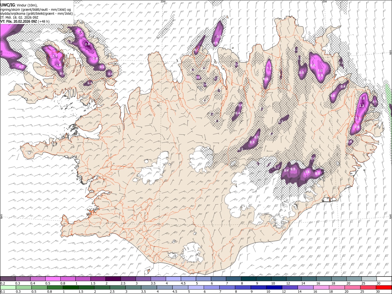
Task: Click the darkest green rain swatch between 1 and 1.5
Action: [x=71, y=287]
